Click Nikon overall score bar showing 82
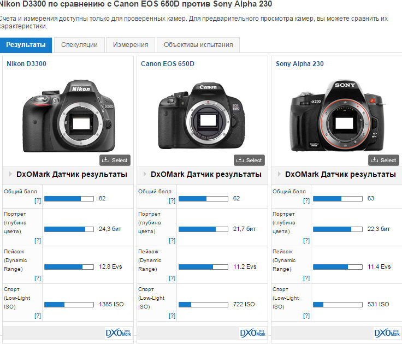 [x=69, y=199]
